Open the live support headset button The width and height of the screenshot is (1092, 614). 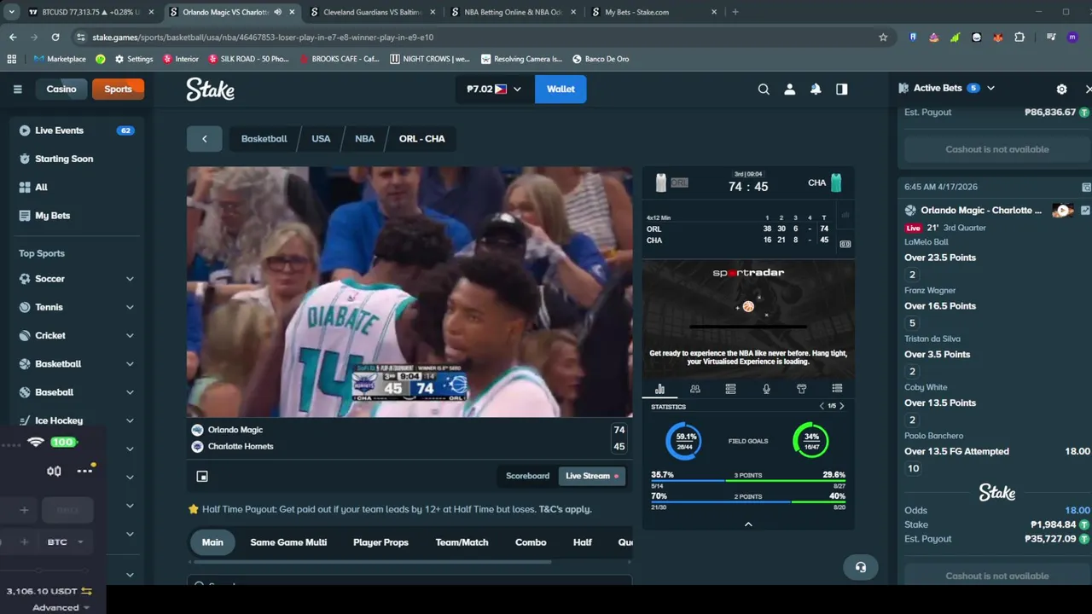click(860, 567)
